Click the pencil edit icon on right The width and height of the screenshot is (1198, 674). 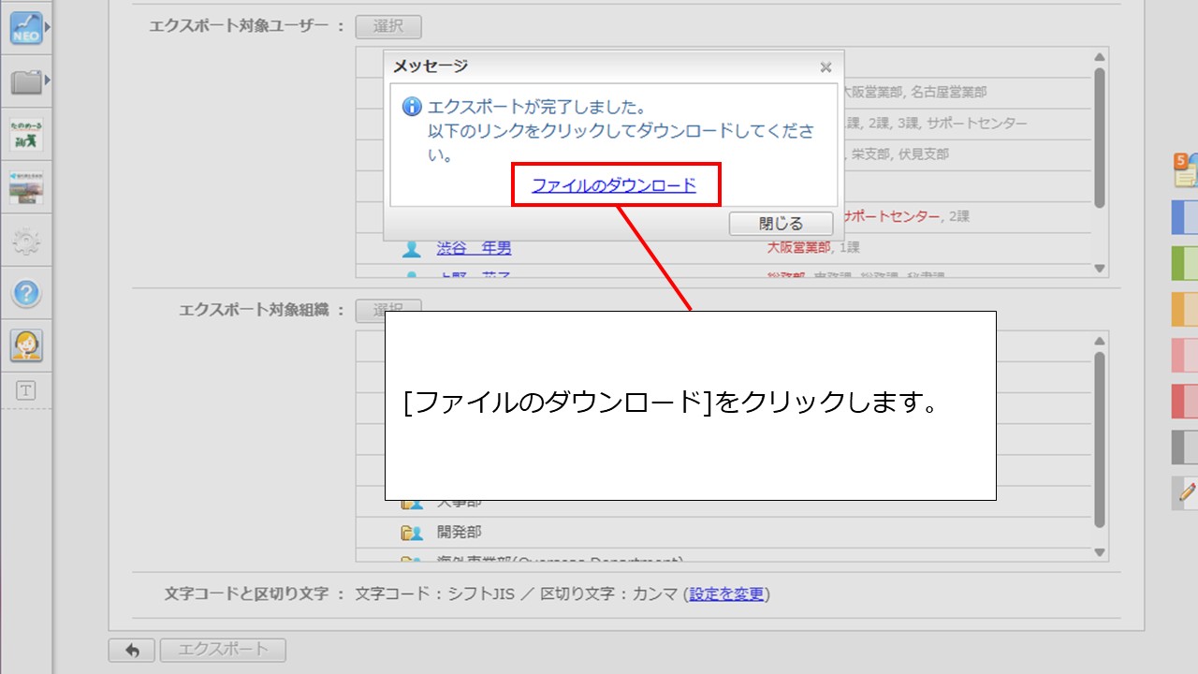[1187, 491]
